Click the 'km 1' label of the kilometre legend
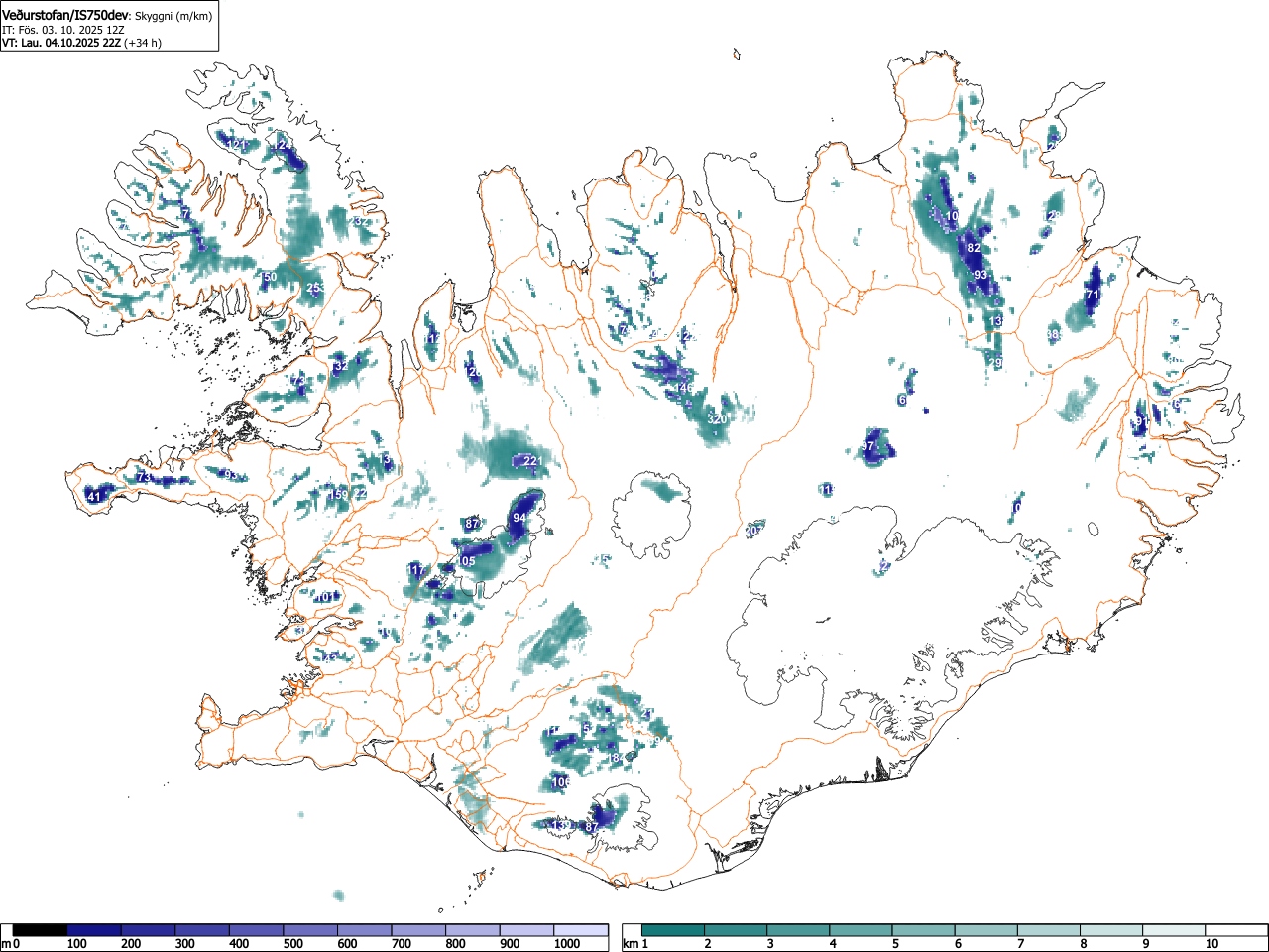 (634, 944)
